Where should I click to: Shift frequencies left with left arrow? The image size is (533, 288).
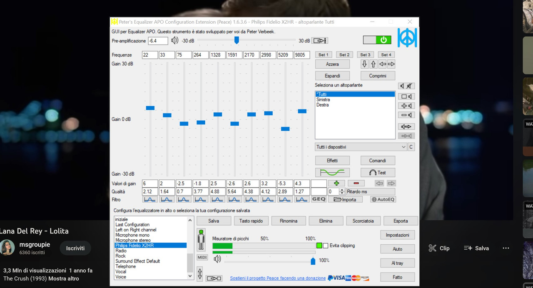[382, 64]
